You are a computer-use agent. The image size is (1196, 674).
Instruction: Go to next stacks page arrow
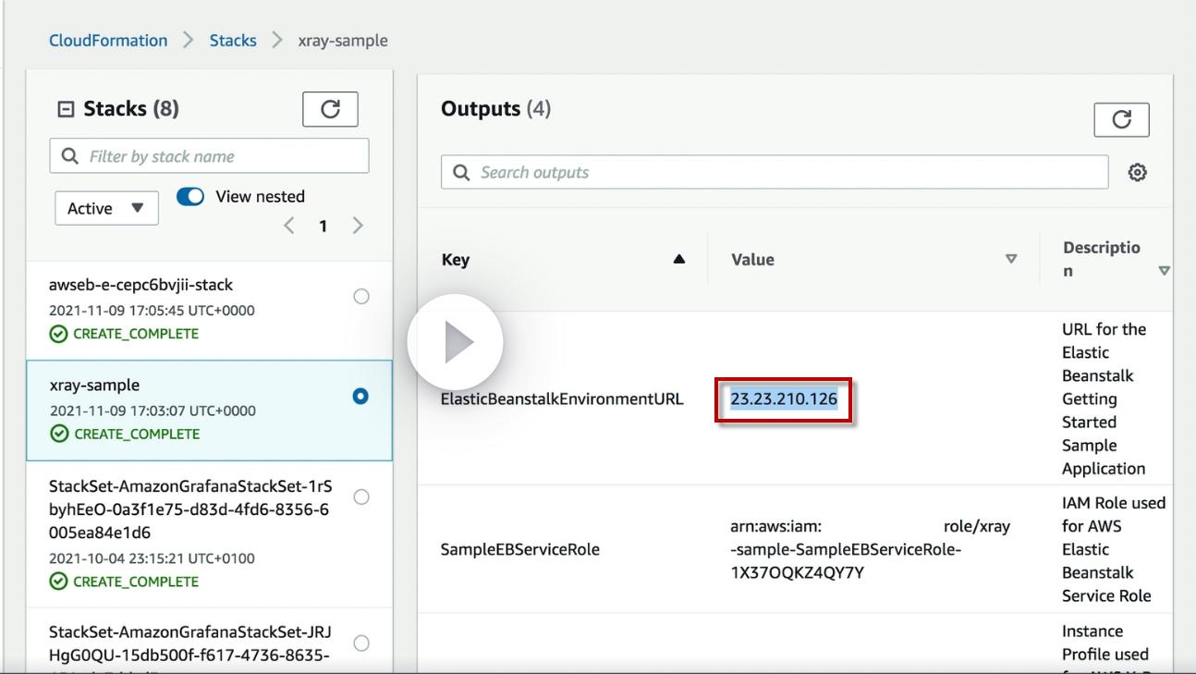358,226
